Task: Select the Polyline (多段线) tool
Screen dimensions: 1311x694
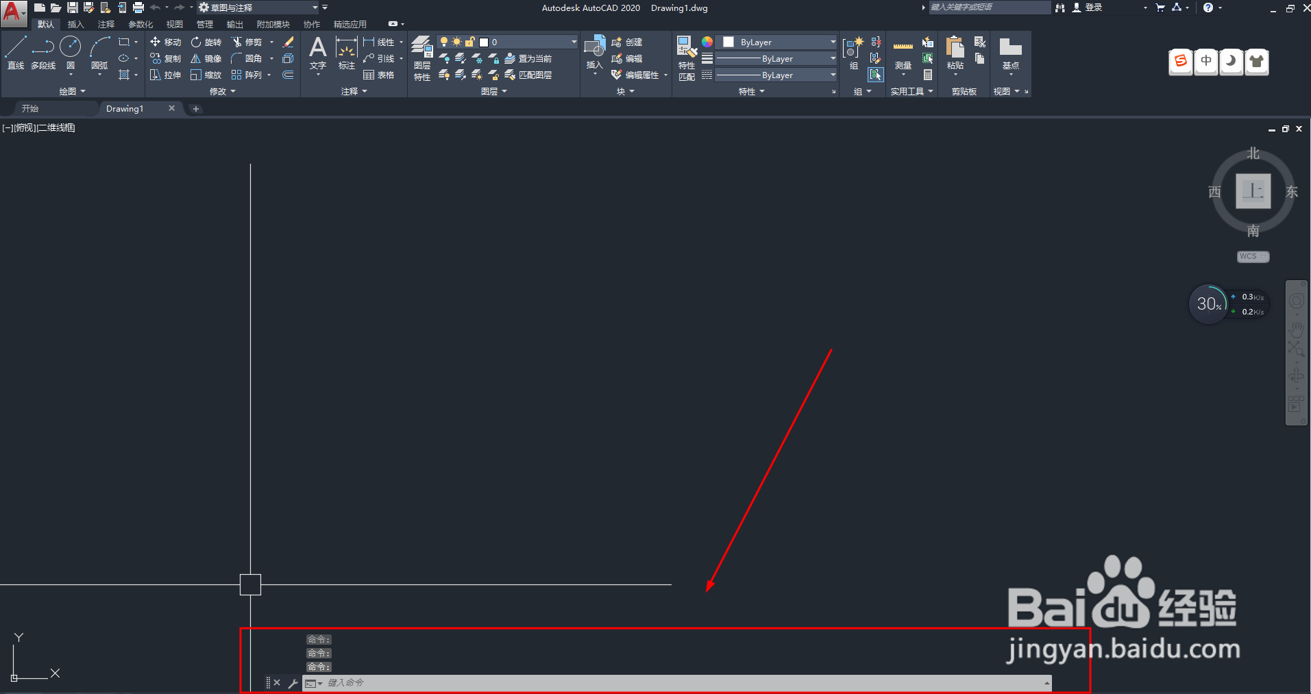Action: coord(43,53)
